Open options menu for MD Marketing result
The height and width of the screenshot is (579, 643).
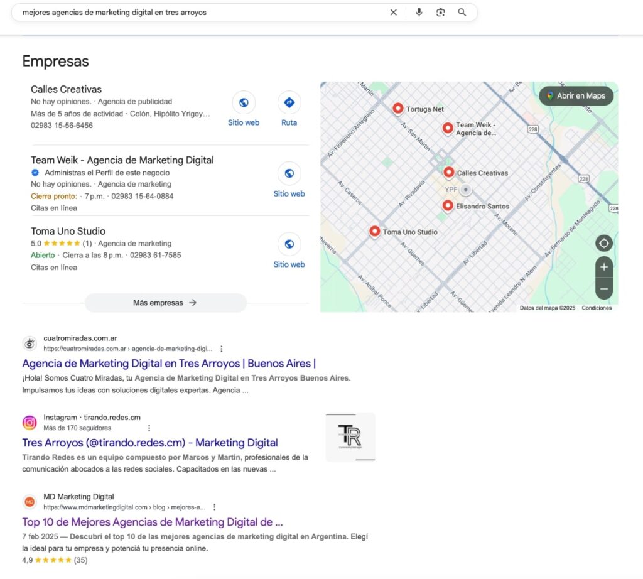coord(214,507)
